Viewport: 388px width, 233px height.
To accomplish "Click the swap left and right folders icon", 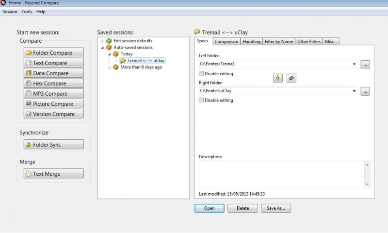I will pos(291,78).
